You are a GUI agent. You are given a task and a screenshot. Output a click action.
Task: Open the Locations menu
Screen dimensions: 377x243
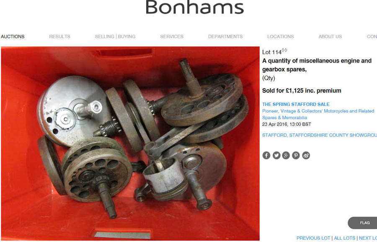click(x=280, y=37)
